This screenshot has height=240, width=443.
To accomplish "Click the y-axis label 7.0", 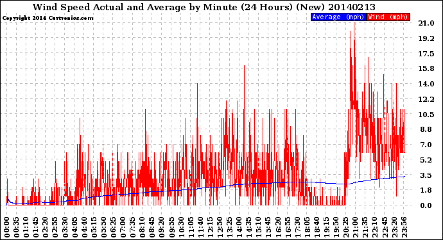I will (426, 145).
